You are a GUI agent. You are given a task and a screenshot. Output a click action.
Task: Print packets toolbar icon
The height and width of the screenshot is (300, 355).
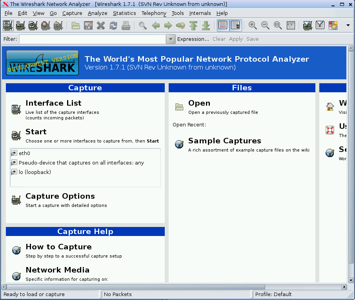pos(126,26)
